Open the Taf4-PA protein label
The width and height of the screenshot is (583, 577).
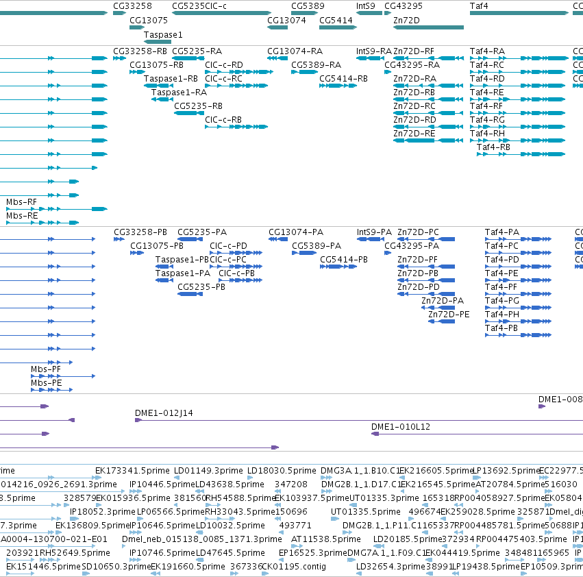[x=502, y=232]
